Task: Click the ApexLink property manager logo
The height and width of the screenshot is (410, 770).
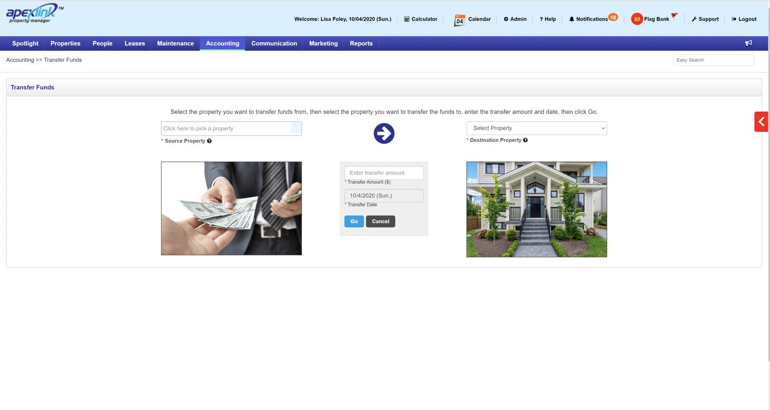Action: pyautogui.click(x=35, y=14)
